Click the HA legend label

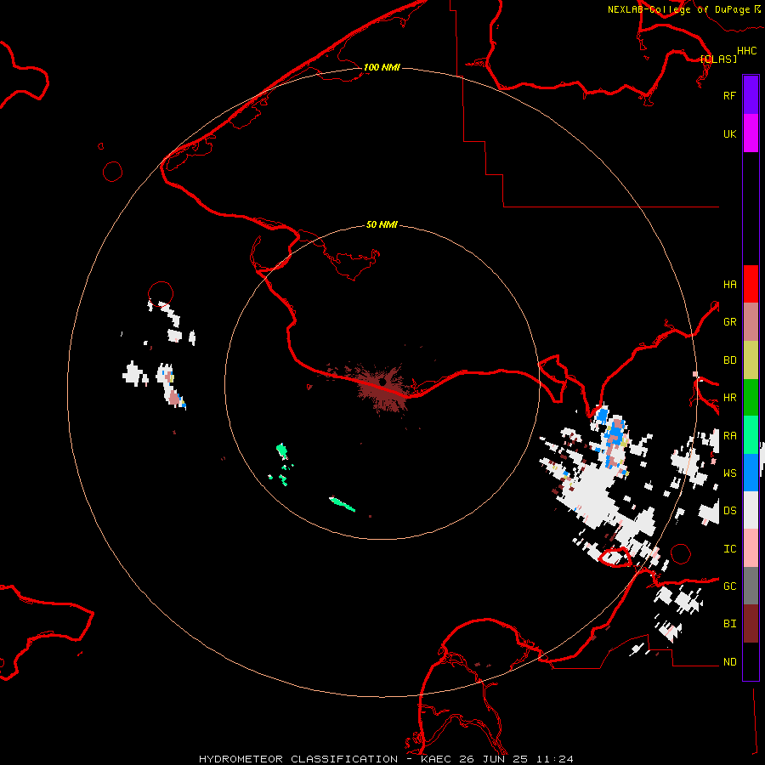729,285
